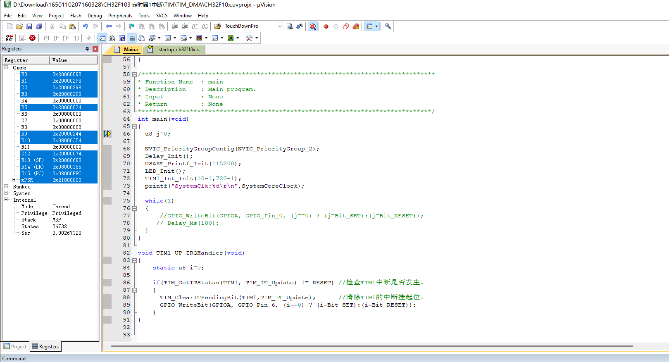
Task: Comment out the selected lines
Action: (x=195, y=26)
